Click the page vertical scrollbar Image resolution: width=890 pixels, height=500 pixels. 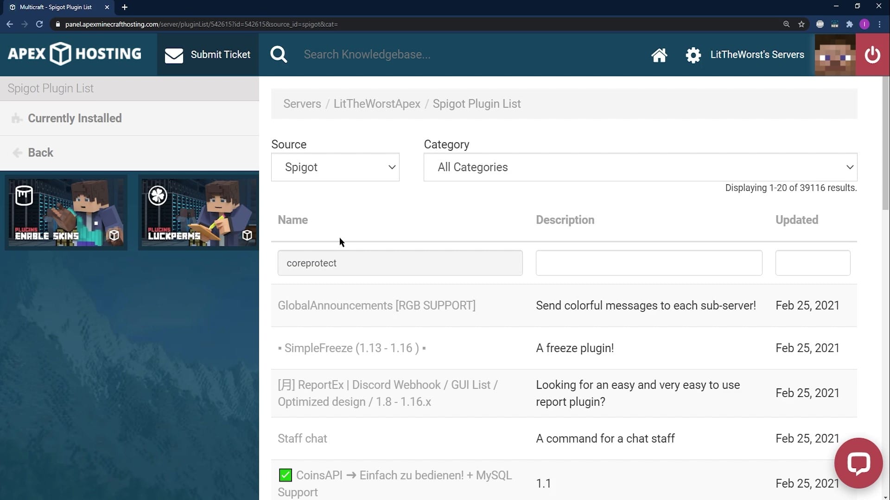[885, 144]
